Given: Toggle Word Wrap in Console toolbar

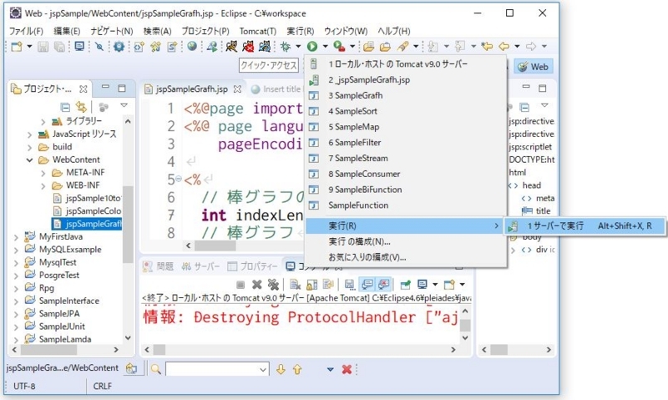Looking at the screenshot, I should (328, 284).
